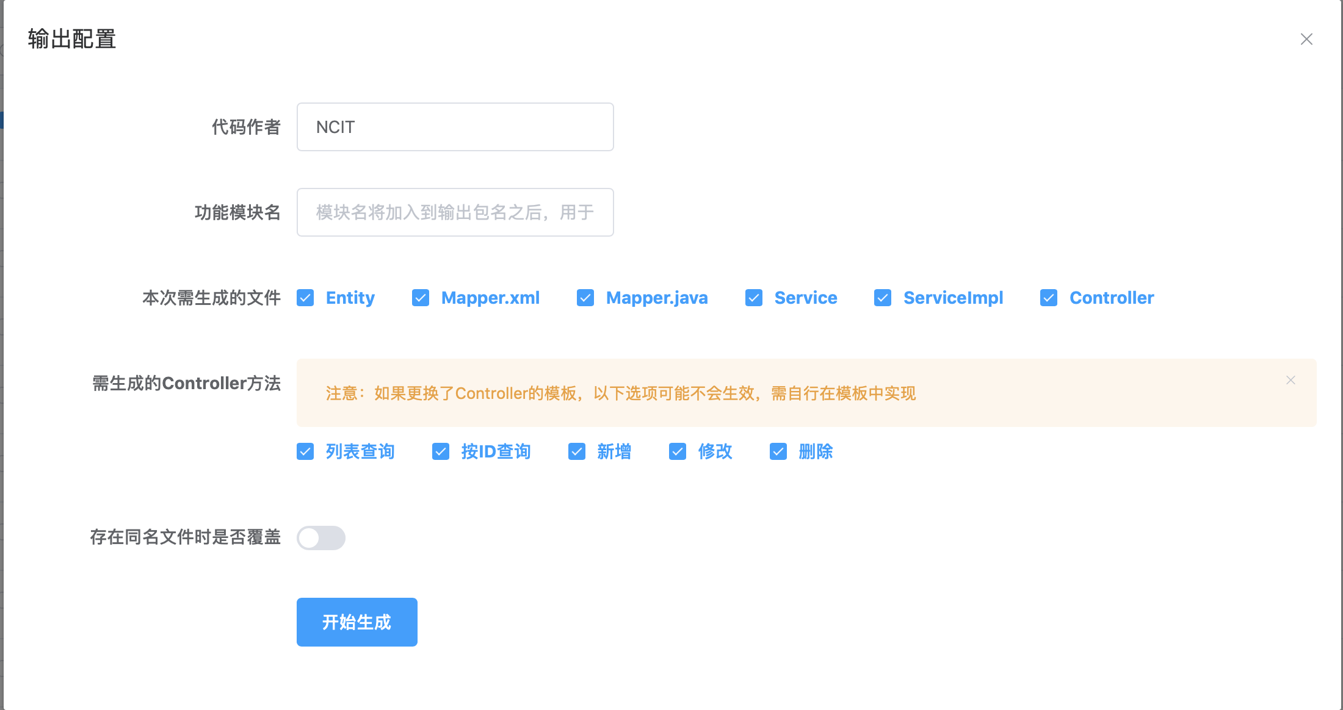
Task: Uncheck the 新增 method checkbox
Action: click(x=577, y=451)
